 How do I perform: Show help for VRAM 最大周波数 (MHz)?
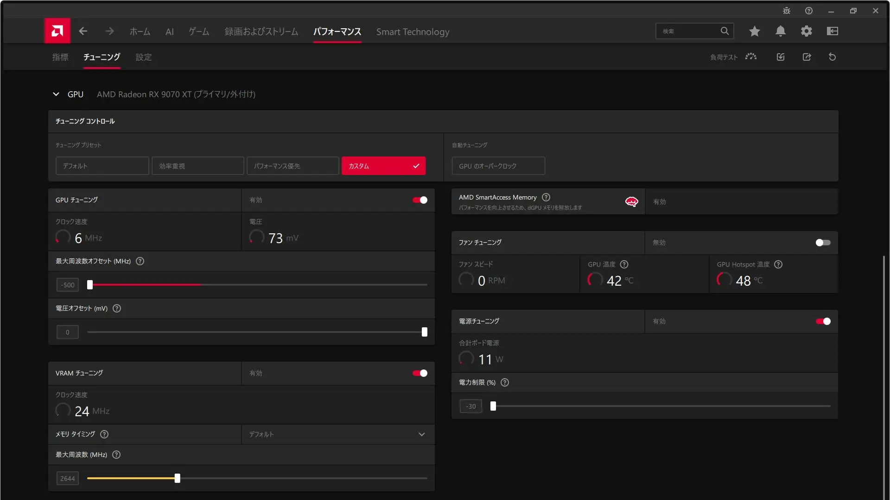[x=116, y=455]
